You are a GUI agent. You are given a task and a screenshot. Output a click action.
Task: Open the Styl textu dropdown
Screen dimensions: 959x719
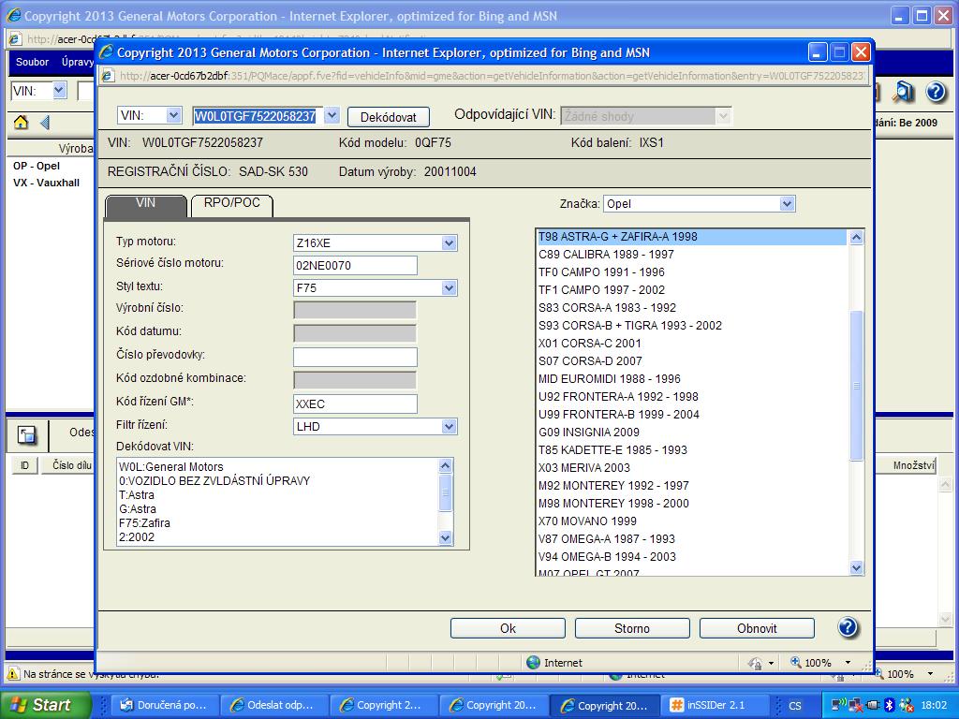tap(450, 288)
